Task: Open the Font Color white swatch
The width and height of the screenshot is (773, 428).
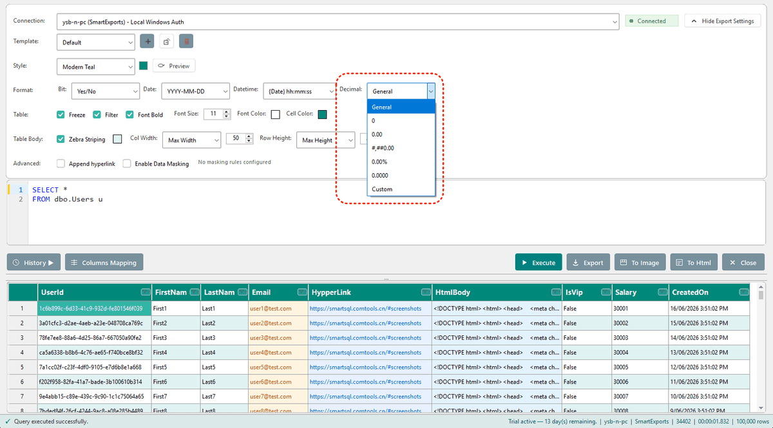Action: tap(276, 115)
